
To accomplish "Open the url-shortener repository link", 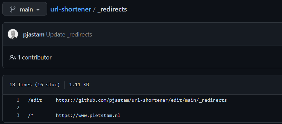I will [x=71, y=9].
